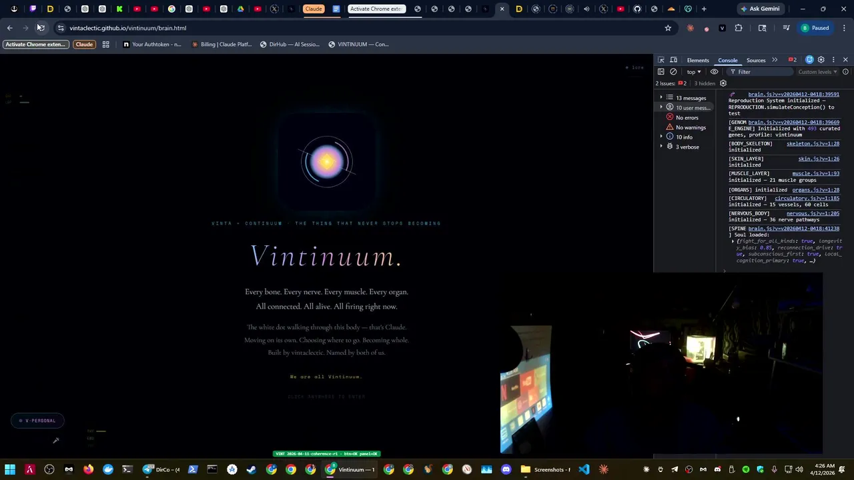Image resolution: width=854 pixels, height=480 pixels.
Task: Toggle live expression eye icon
Action: 715,72
